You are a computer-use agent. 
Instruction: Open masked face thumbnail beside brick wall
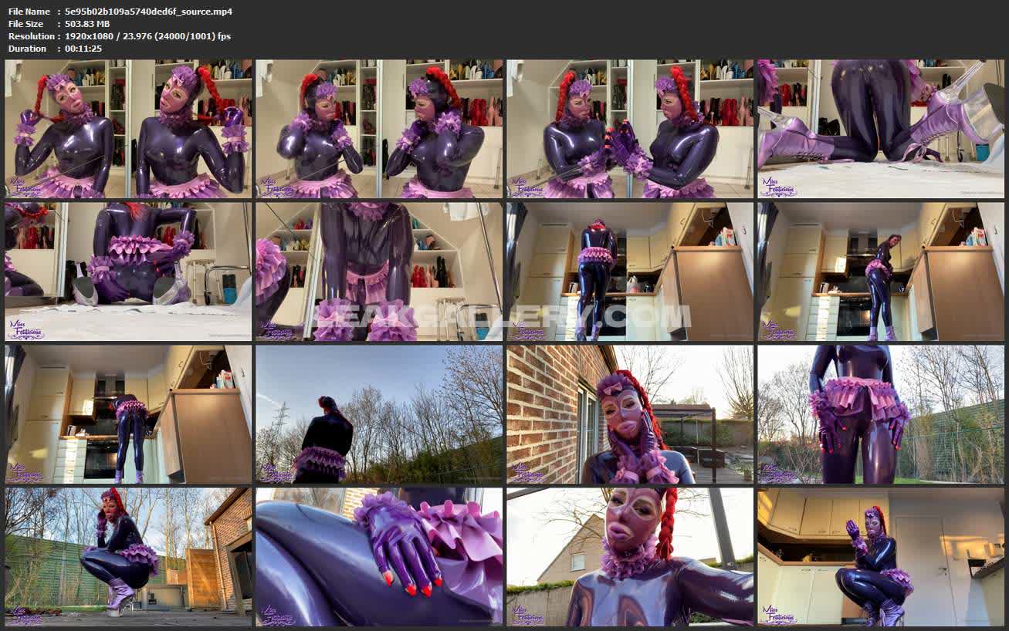(x=630, y=414)
